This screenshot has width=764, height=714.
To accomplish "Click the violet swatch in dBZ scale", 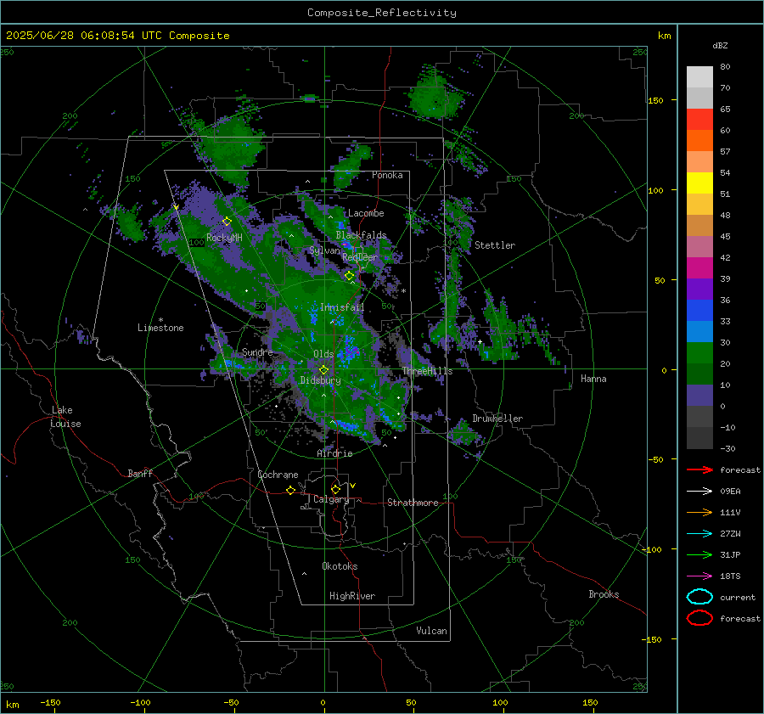I will pos(699,289).
